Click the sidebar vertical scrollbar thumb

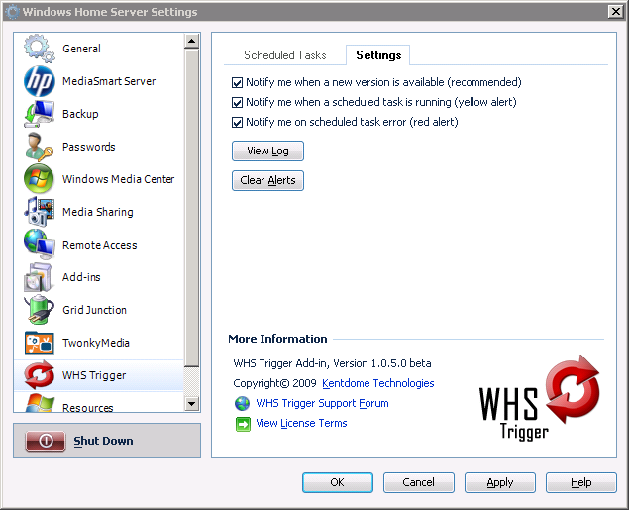tap(192, 208)
